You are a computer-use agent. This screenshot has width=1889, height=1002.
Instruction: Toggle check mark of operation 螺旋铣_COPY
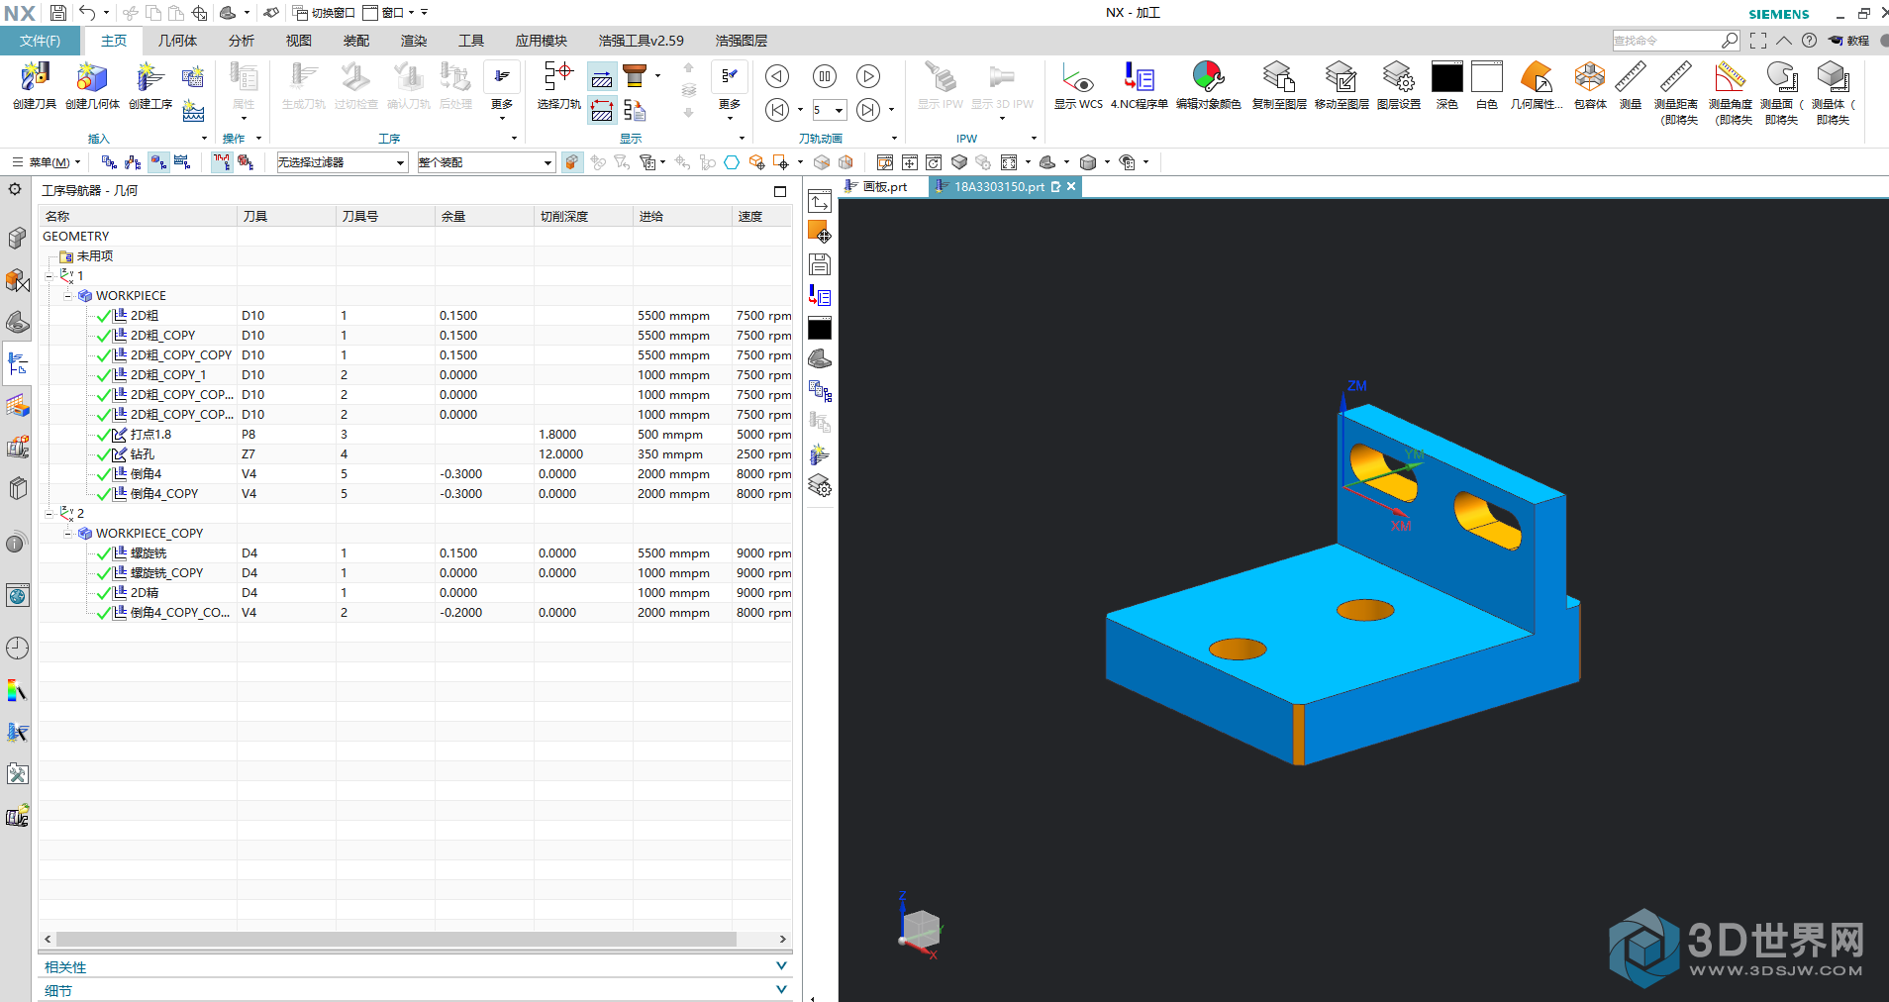(103, 573)
